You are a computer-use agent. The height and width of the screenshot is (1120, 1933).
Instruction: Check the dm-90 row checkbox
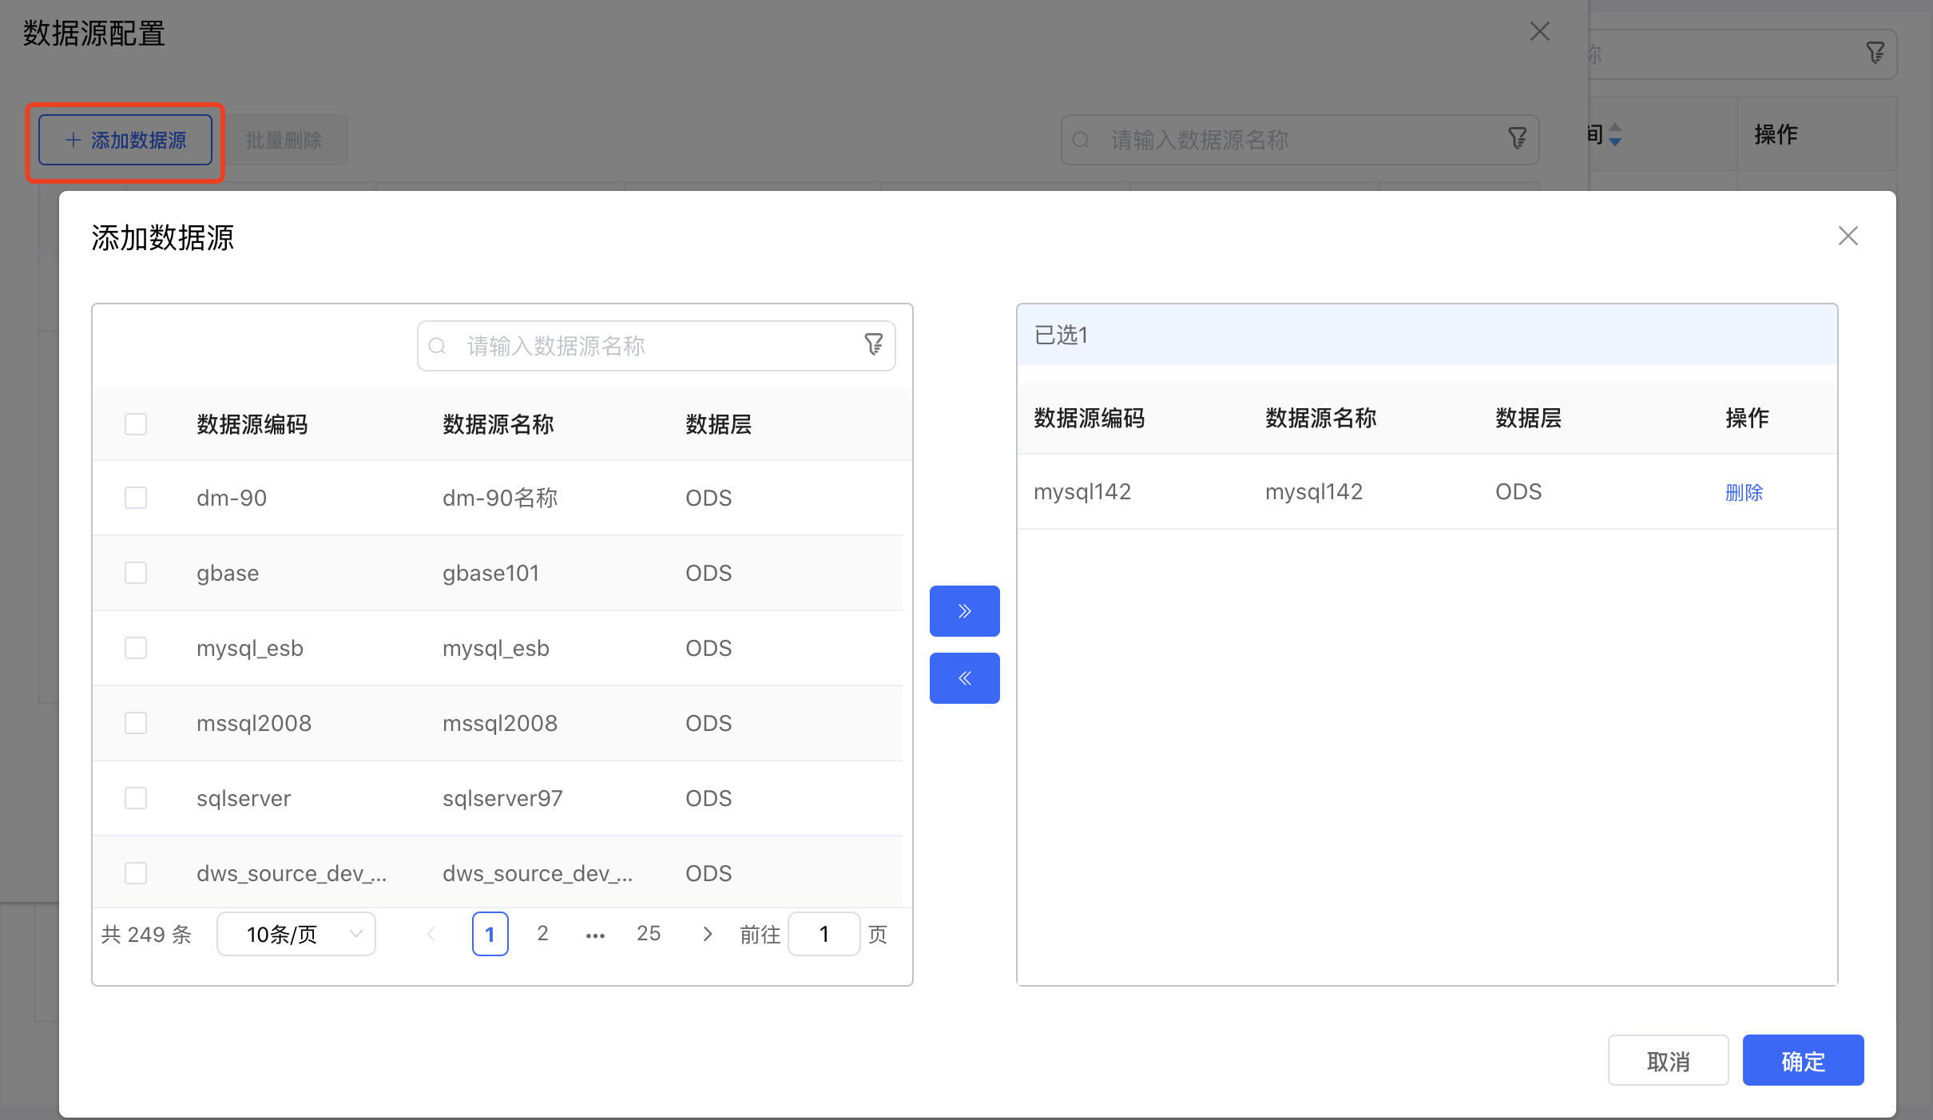(x=136, y=498)
